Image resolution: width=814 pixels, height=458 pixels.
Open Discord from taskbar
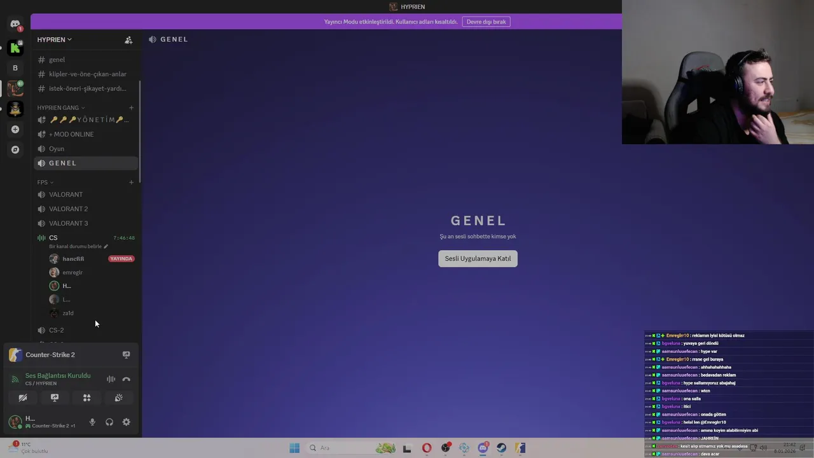483,448
